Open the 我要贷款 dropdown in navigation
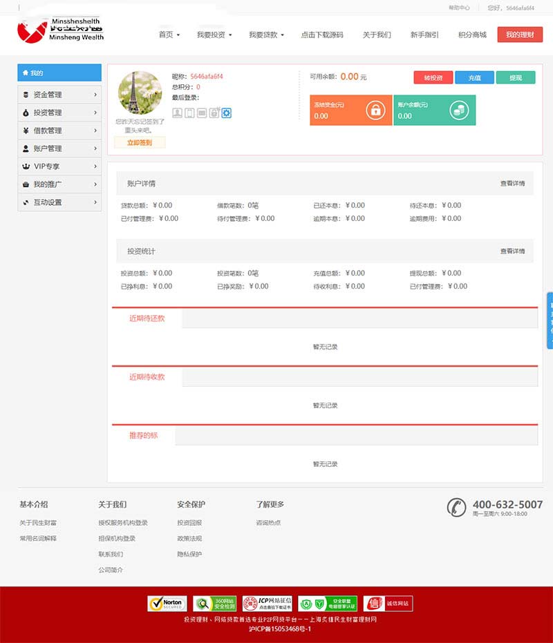Image resolution: width=553 pixels, height=643 pixels. click(x=266, y=35)
